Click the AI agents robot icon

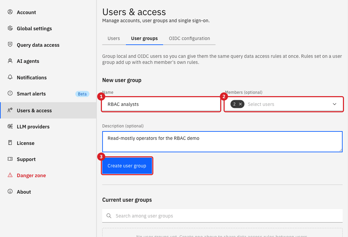(x=10, y=61)
